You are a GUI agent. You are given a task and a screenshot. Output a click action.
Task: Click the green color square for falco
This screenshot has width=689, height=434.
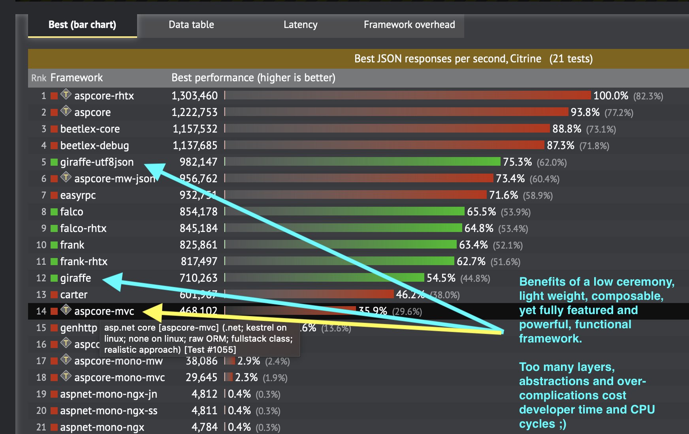[x=54, y=212]
